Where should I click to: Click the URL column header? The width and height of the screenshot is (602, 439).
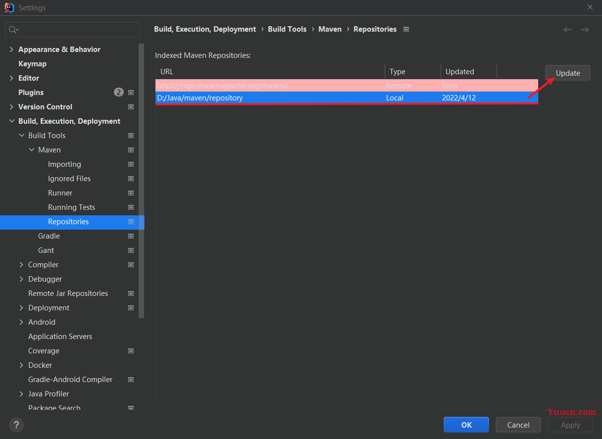[270, 72]
